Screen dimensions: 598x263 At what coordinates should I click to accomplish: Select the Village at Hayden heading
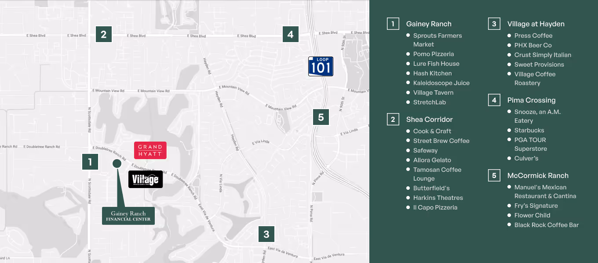[x=536, y=24]
